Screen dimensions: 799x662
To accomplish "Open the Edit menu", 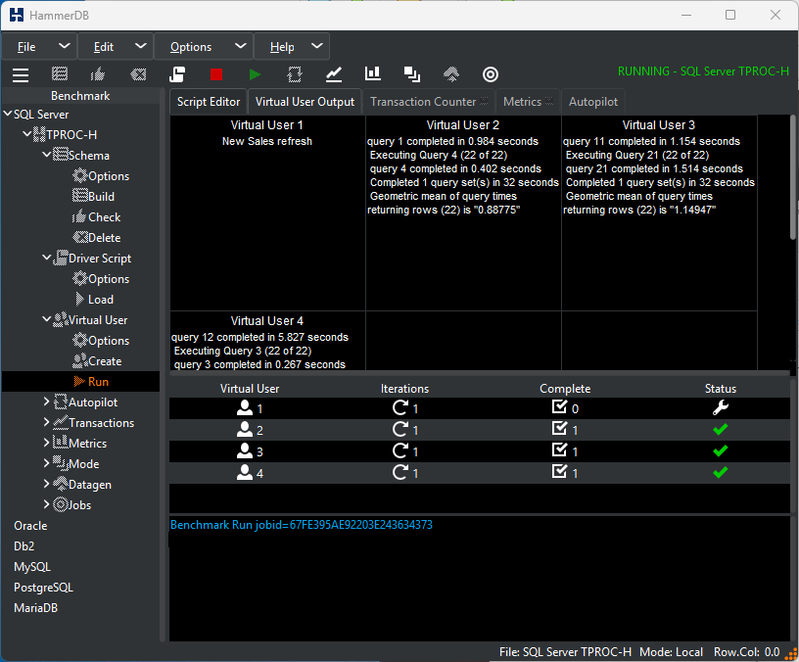I will (x=116, y=47).
